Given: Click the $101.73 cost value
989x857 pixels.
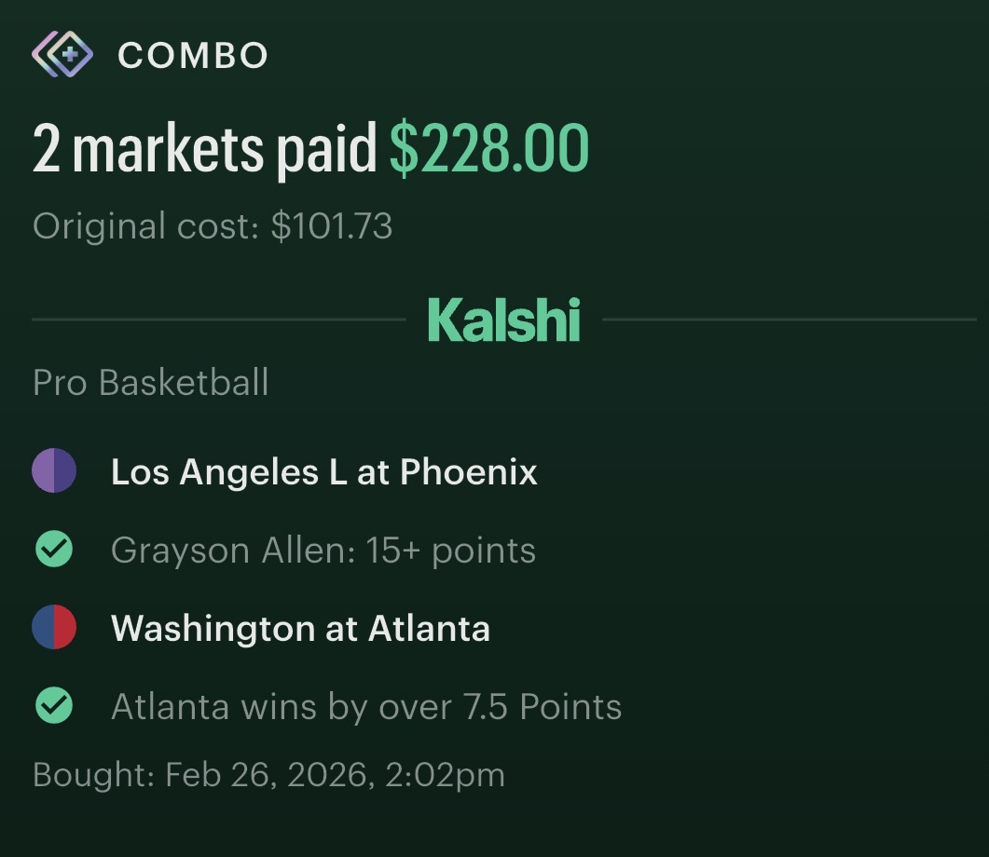Looking at the screenshot, I should [332, 226].
